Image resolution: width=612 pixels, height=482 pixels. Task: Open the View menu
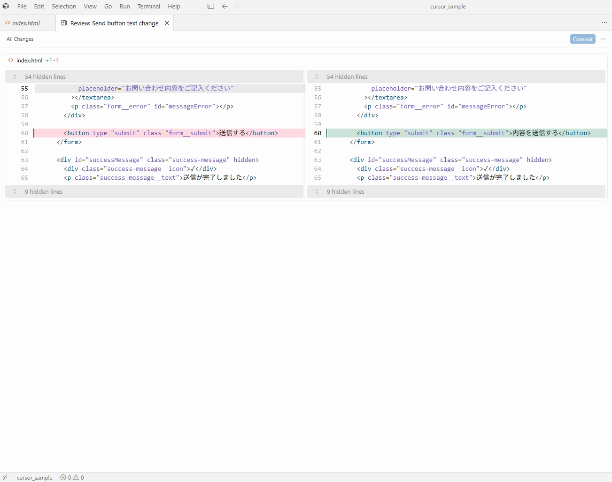90,7
